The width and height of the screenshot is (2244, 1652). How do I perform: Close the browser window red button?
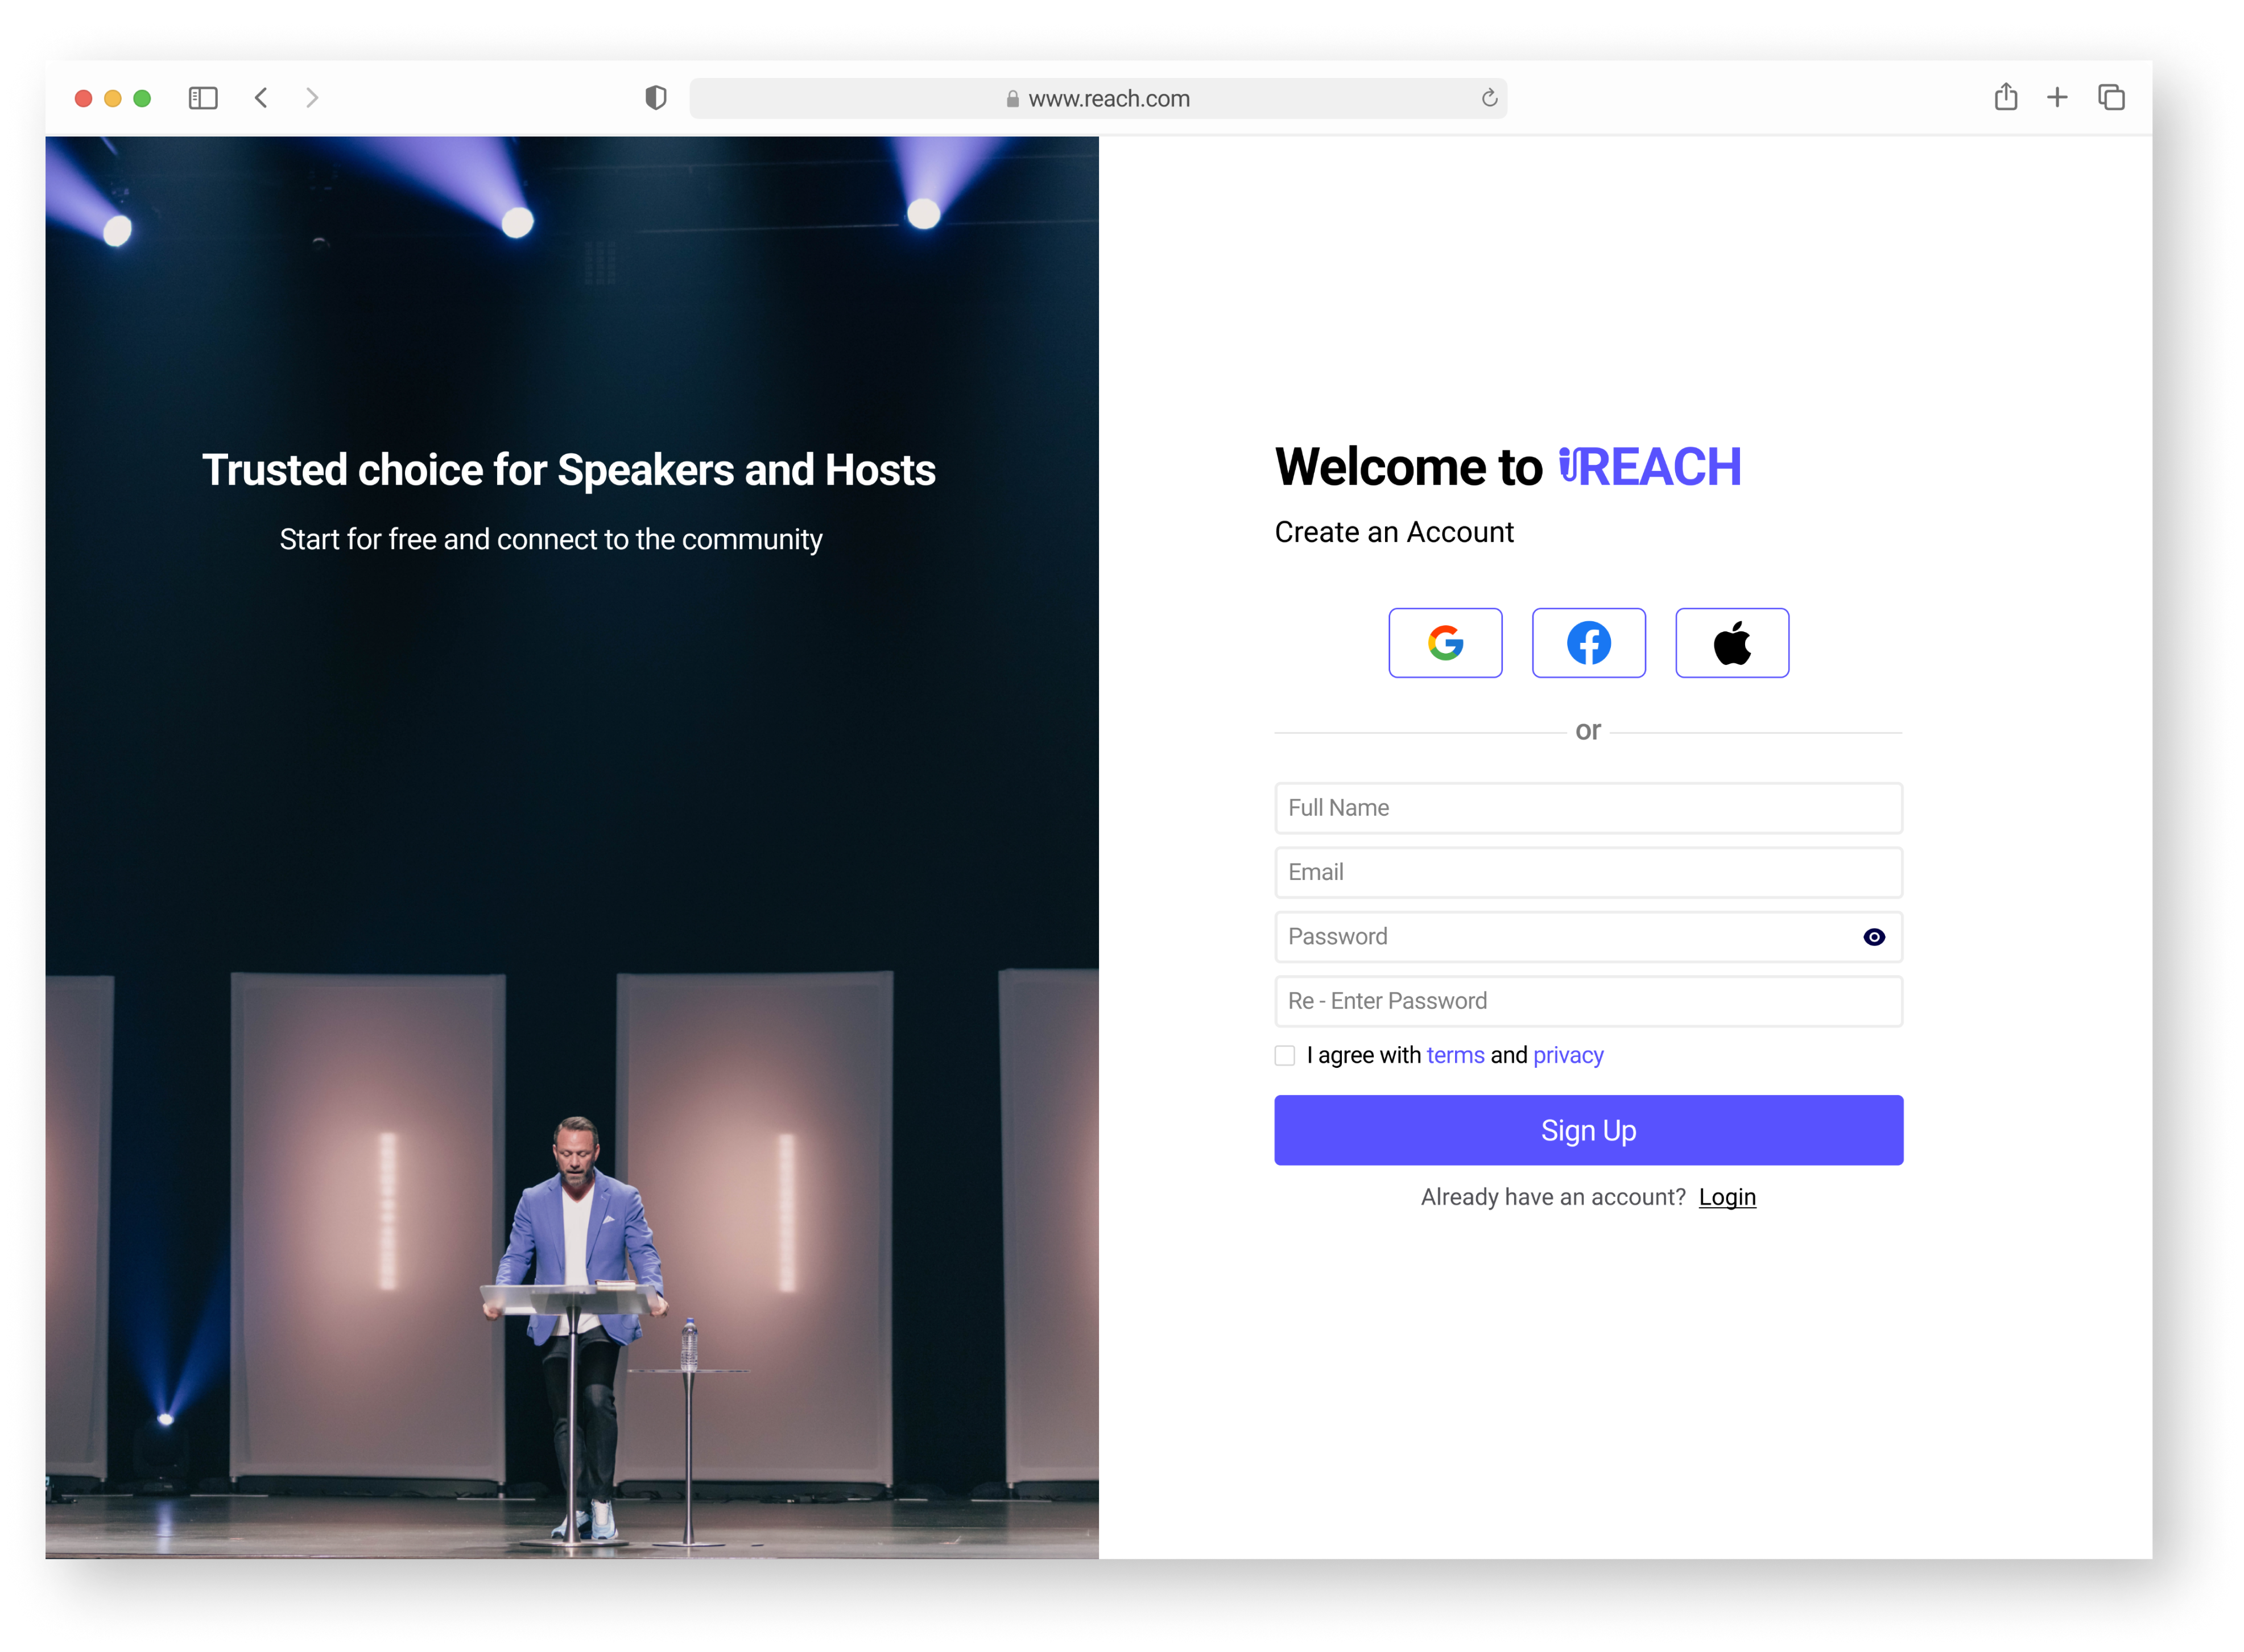pyautogui.click(x=84, y=98)
